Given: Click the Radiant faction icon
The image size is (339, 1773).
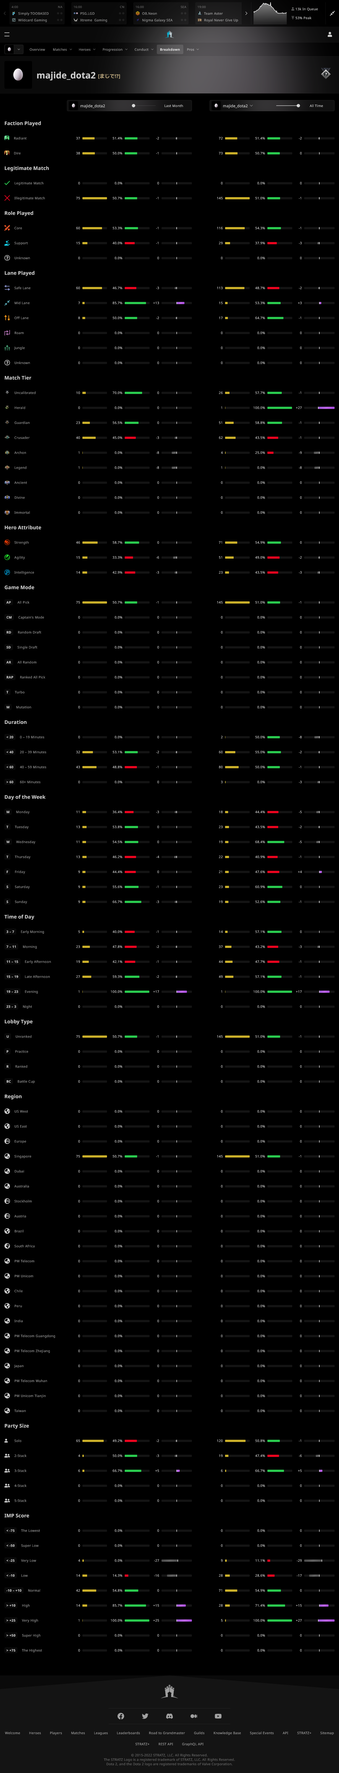Looking at the screenshot, I should pos(7,138).
